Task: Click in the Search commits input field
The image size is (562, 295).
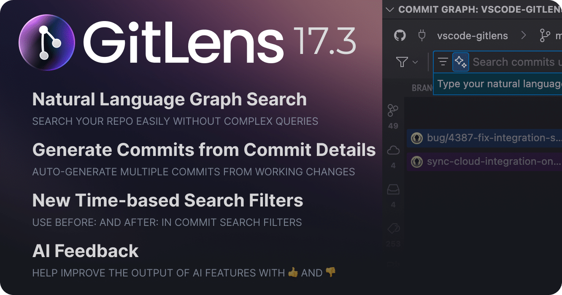Action: tap(515, 62)
